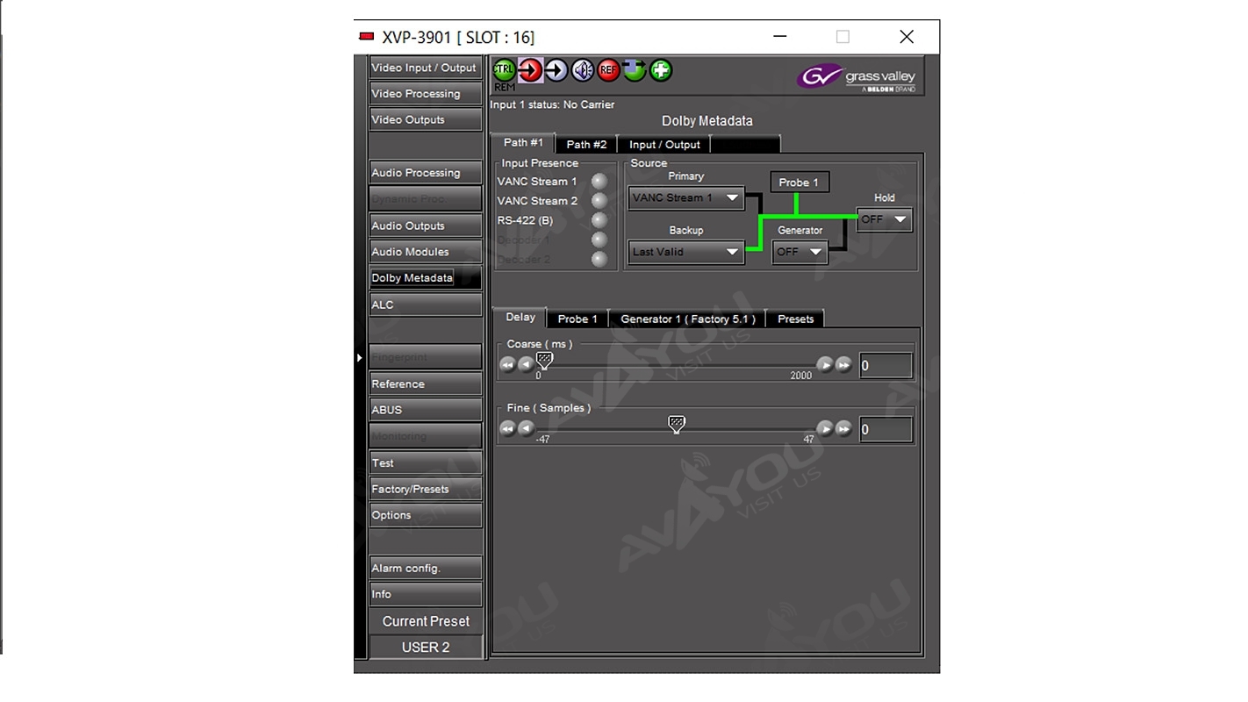The image size is (1248, 702).
Task: Select the Presets tab
Action: pyautogui.click(x=795, y=319)
